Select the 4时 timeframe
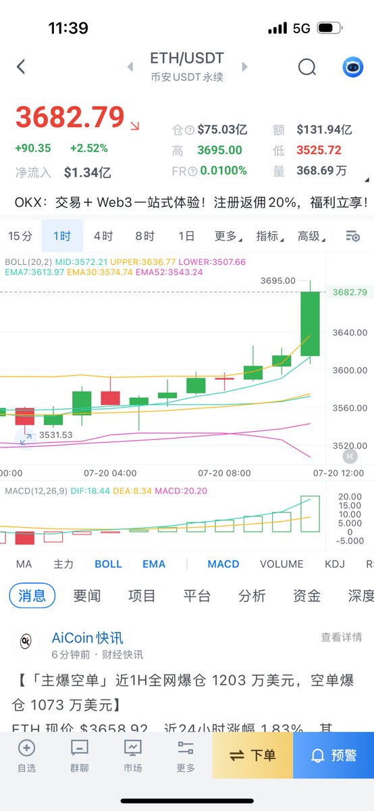This screenshot has width=374, height=811. (103, 236)
